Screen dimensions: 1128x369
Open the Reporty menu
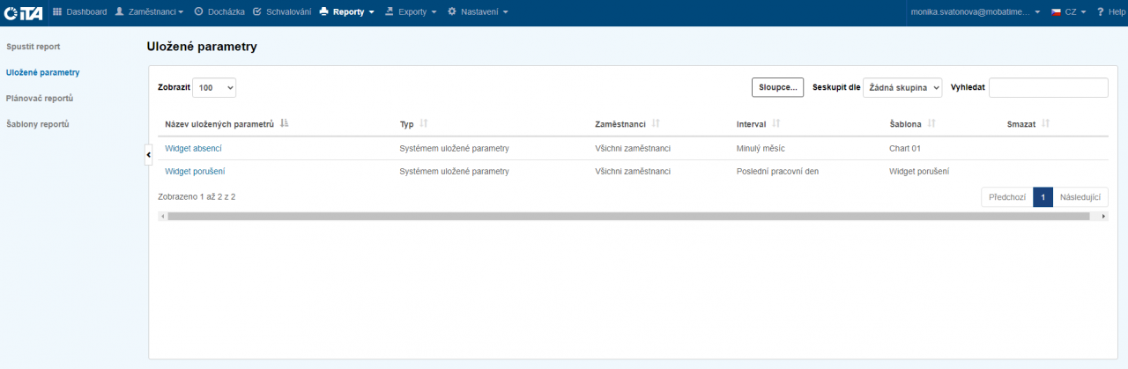coord(346,12)
